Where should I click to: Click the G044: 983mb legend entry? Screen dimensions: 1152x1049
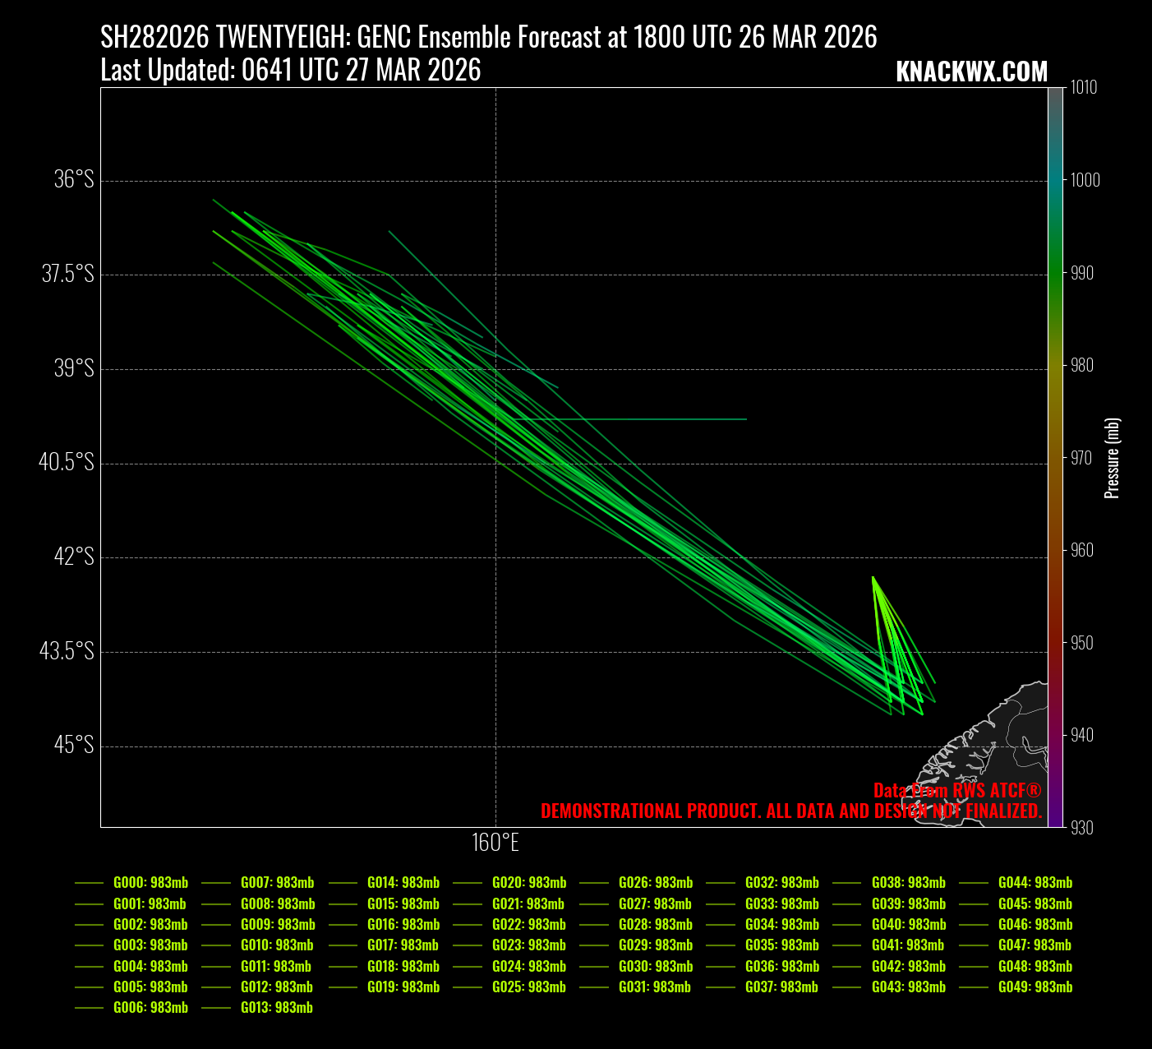pyautogui.click(x=1034, y=883)
